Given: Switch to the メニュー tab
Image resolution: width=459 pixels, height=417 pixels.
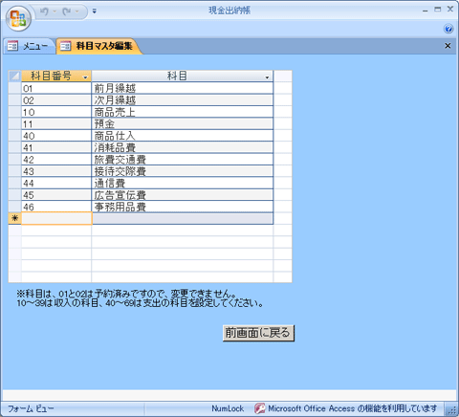Looking at the screenshot, I should [x=30, y=46].
